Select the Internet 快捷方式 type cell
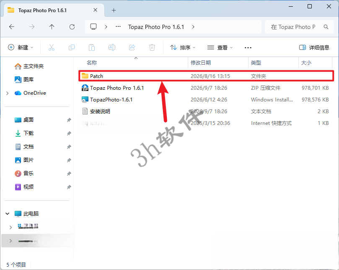Viewport: 339px width, 270px height. [272, 123]
